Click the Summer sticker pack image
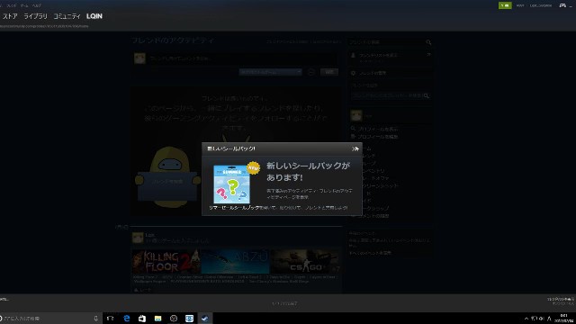This screenshot has height=324, width=576. (232, 184)
